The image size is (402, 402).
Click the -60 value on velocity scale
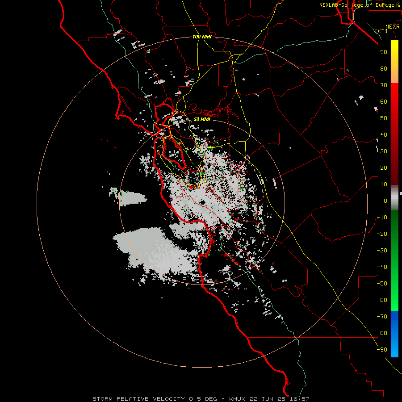point(382,300)
